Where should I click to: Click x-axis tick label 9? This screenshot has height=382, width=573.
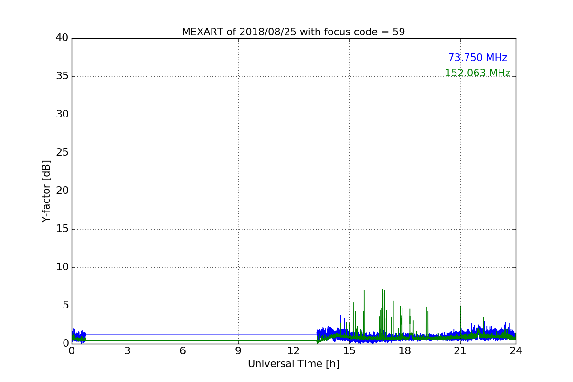[238, 351]
